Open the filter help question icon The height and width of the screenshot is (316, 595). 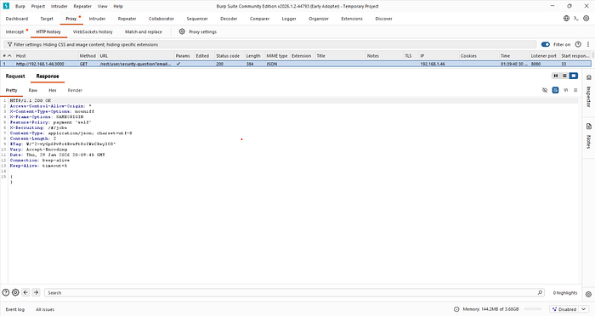tap(578, 44)
